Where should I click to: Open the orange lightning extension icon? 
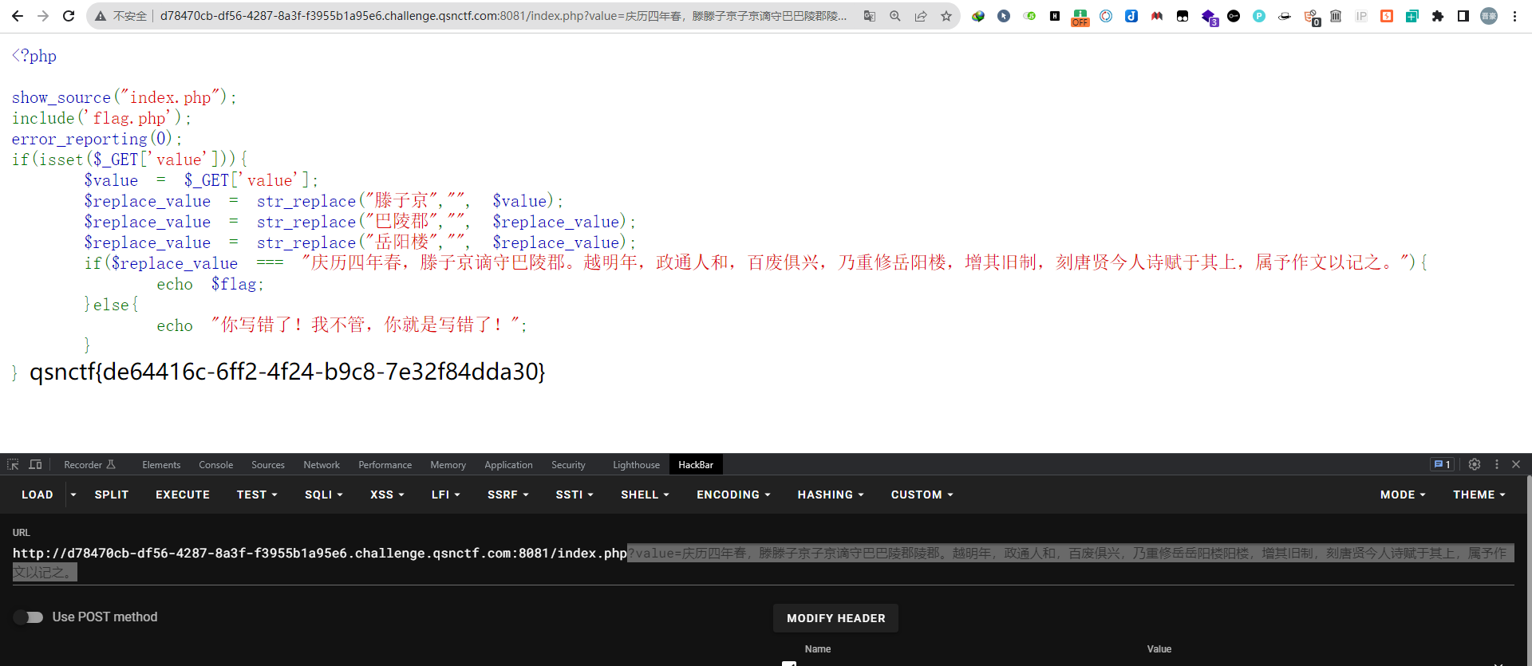[x=1387, y=16]
